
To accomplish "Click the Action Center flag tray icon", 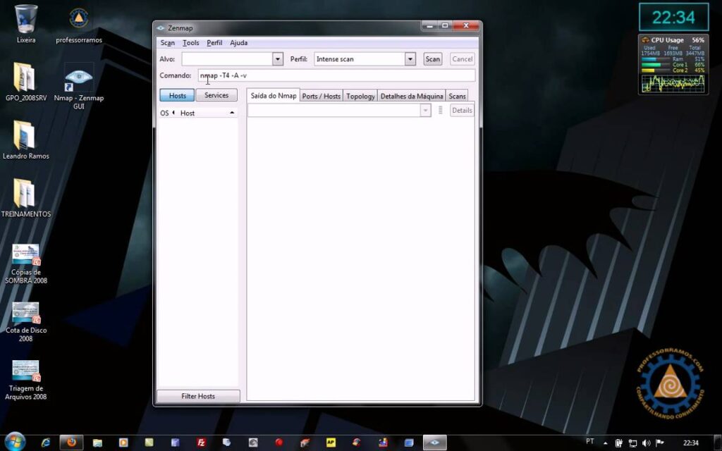I will pos(659,443).
